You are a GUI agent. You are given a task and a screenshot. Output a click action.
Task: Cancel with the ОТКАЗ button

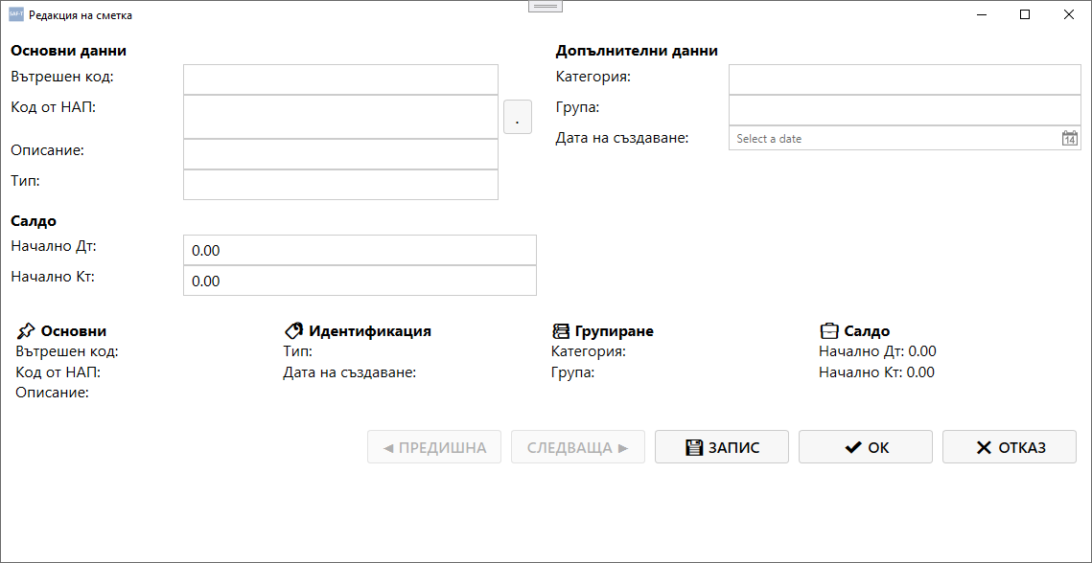tap(1010, 447)
